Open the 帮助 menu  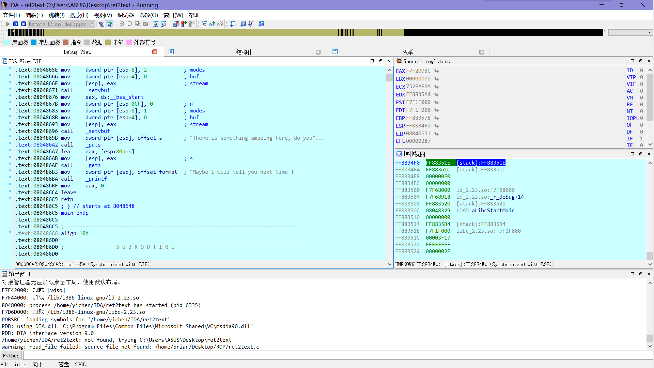194,15
